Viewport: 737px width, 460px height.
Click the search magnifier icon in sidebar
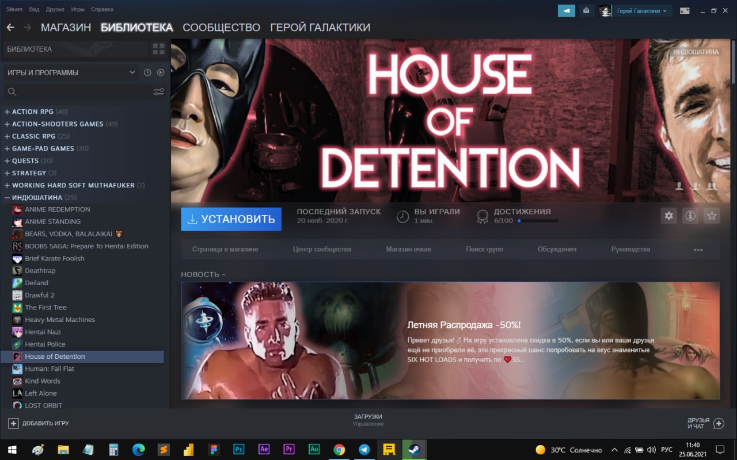coord(12,92)
